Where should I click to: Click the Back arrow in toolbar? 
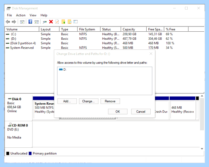[x=8, y=22]
